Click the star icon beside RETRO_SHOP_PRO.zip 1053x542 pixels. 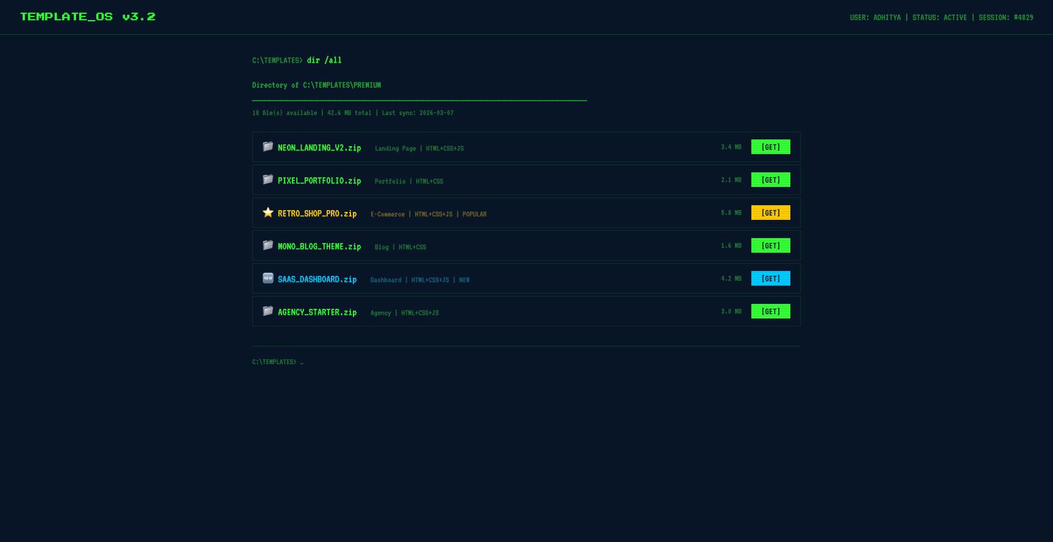click(268, 213)
